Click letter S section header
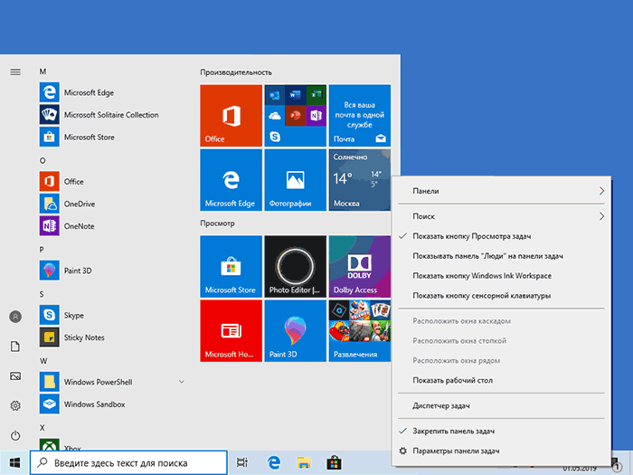The image size is (633, 475). 42,294
